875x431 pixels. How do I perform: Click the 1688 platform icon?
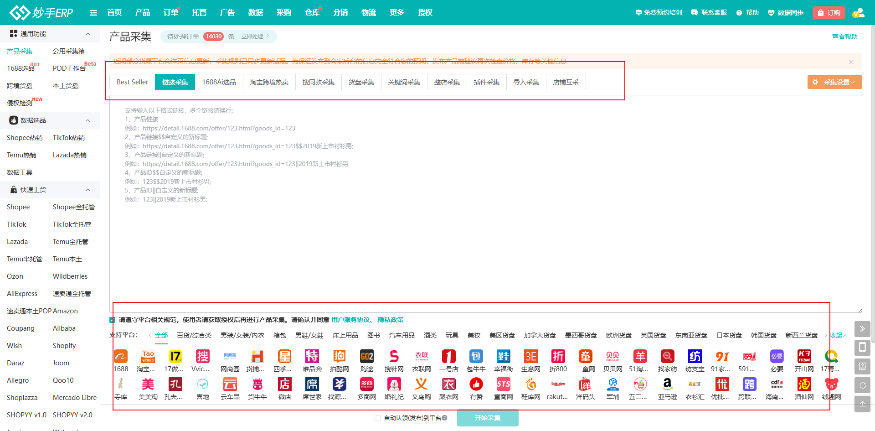(x=121, y=356)
